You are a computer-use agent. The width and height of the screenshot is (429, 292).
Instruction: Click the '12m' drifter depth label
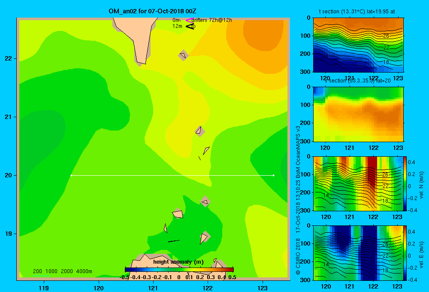tap(177, 26)
